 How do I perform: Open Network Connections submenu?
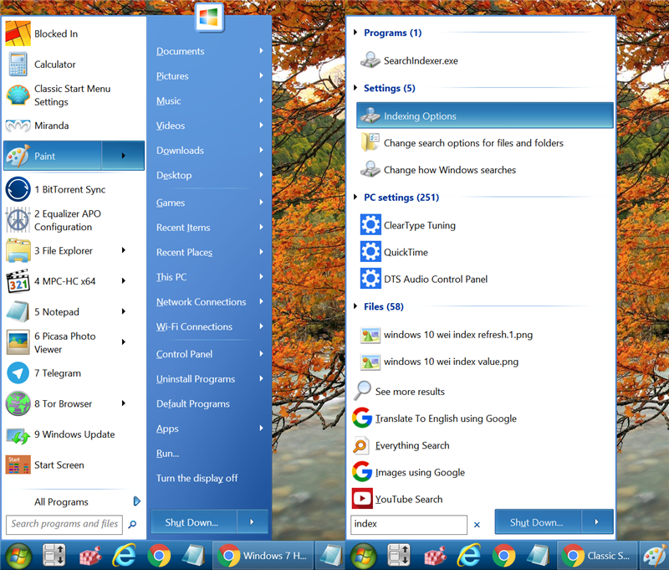(x=209, y=302)
